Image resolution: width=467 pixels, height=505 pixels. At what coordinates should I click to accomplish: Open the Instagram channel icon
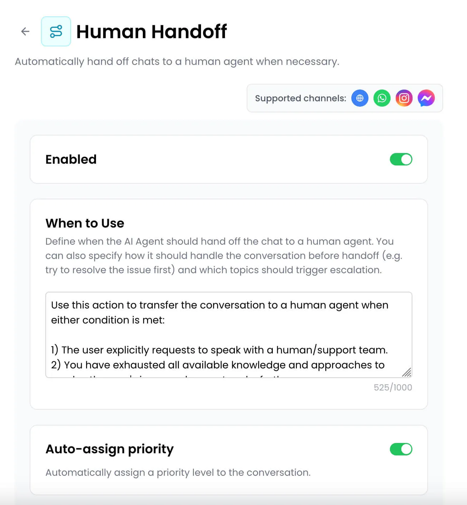(x=404, y=98)
